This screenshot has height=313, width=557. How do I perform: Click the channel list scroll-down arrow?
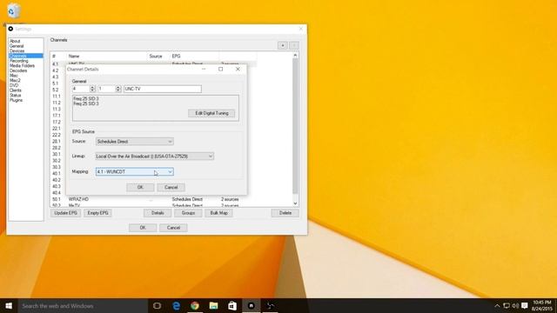click(x=295, y=203)
